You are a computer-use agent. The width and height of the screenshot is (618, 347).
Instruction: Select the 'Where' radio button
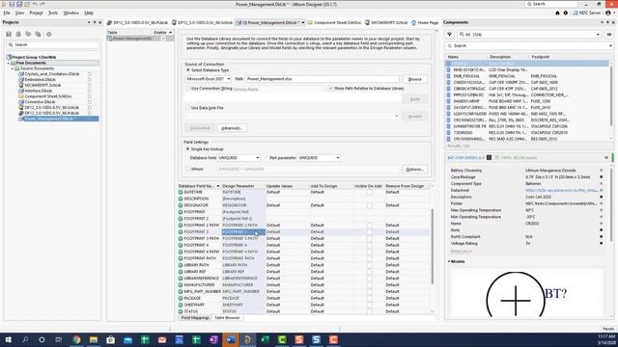click(188, 169)
